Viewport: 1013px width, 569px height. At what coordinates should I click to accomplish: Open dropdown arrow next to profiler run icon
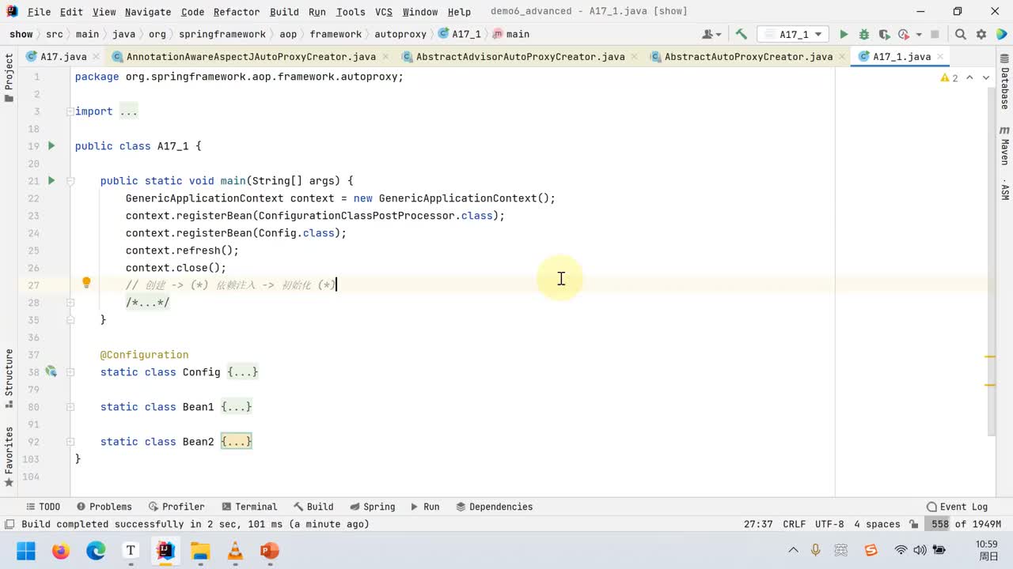coord(919,35)
